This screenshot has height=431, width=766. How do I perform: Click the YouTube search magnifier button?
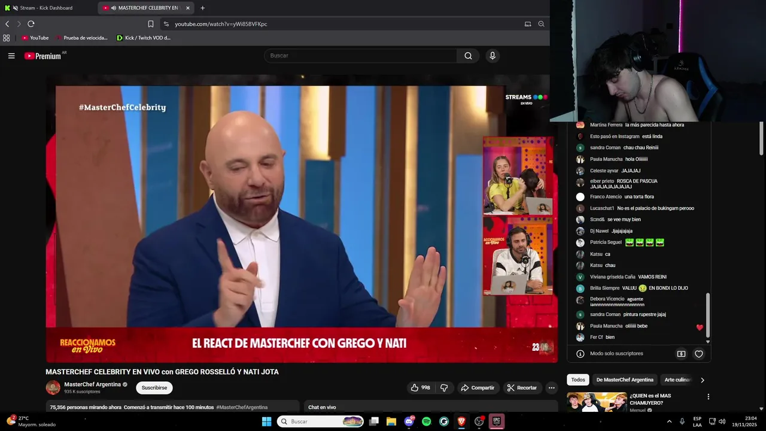pos(468,56)
